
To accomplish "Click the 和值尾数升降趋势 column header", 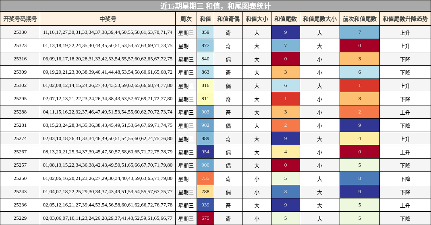I will pyautogui.click(x=405, y=19).
